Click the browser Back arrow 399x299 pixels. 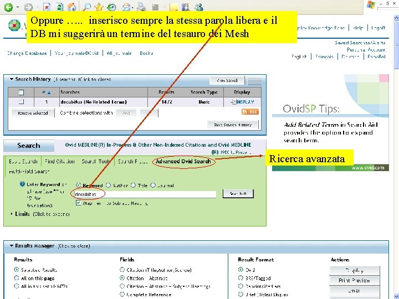[8, 7]
